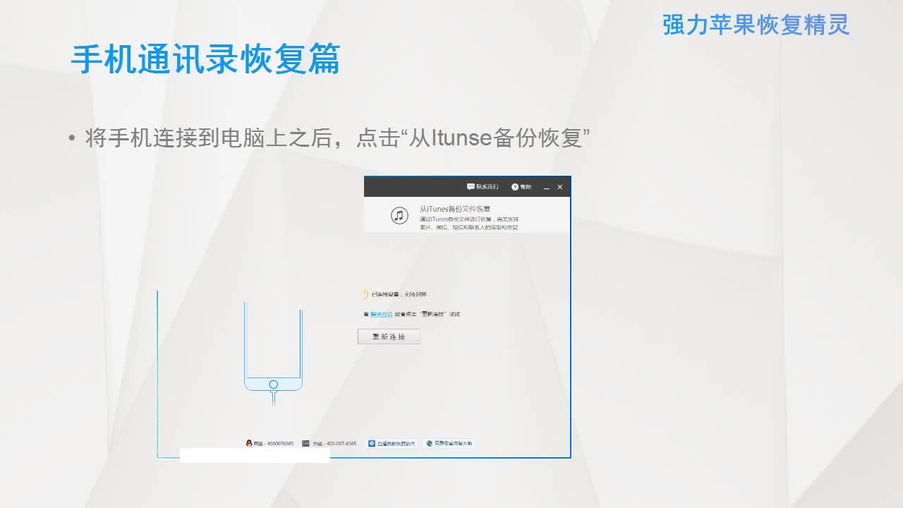903x508 pixels.
Task: Click the phone hotline icon beside 400-007-6365
Action: point(306,442)
